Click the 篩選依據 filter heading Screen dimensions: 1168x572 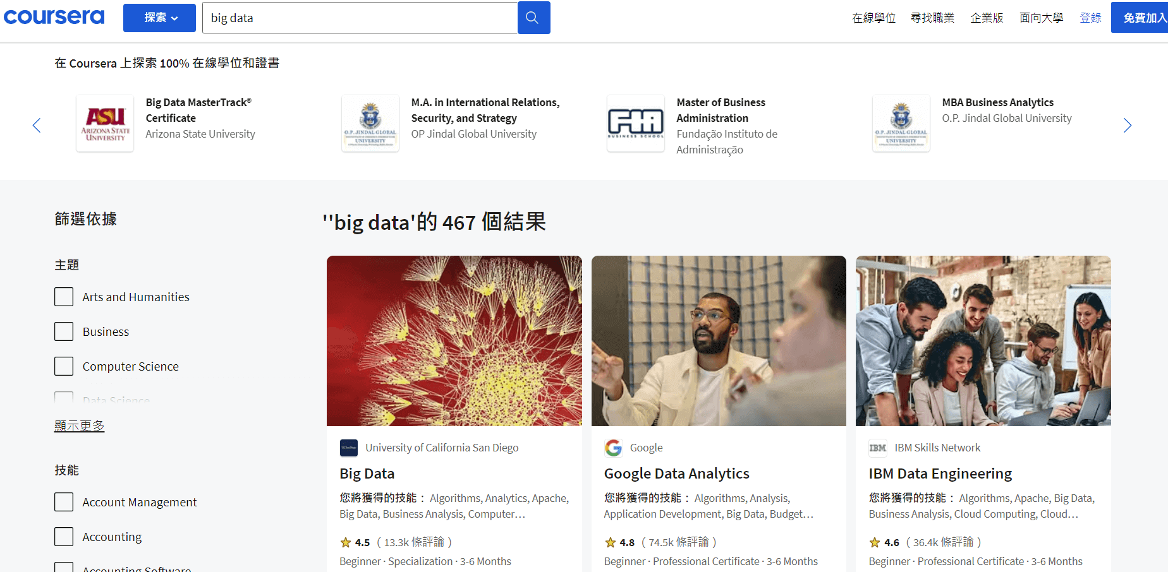pyautogui.click(x=86, y=219)
